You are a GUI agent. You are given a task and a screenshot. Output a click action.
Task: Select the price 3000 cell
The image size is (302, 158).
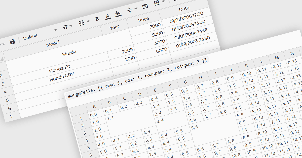click(x=159, y=42)
